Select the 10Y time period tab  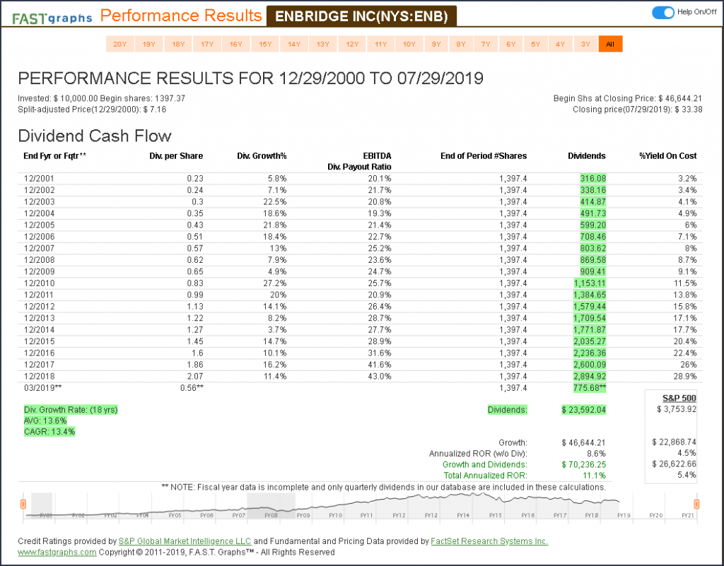coord(409,45)
